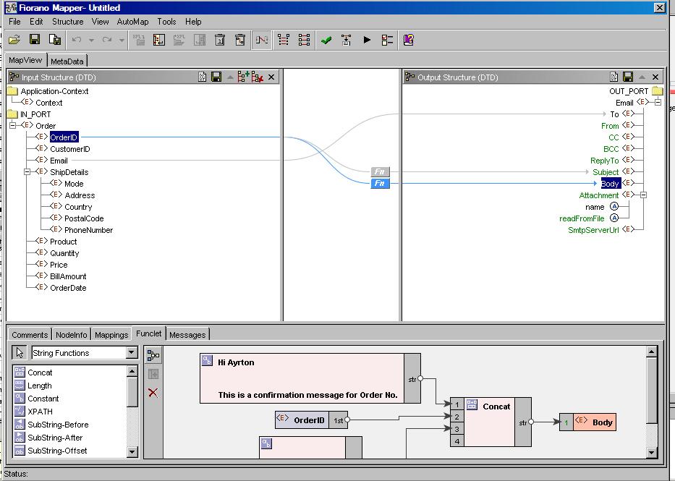Open the purple Help book icon
Viewport: 675px width, 481px height.
(x=409, y=40)
